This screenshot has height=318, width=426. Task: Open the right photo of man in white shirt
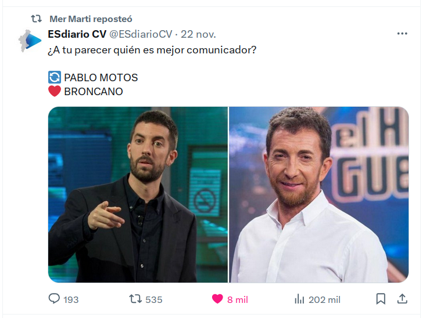pyautogui.click(x=319, y=194)
